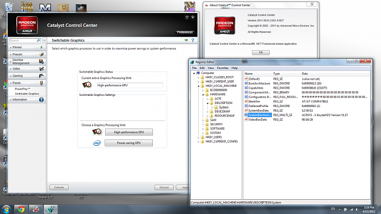Show hidden tray icons arrow
The height and width of the screenshot is (214, 381).
pos(339,209)
